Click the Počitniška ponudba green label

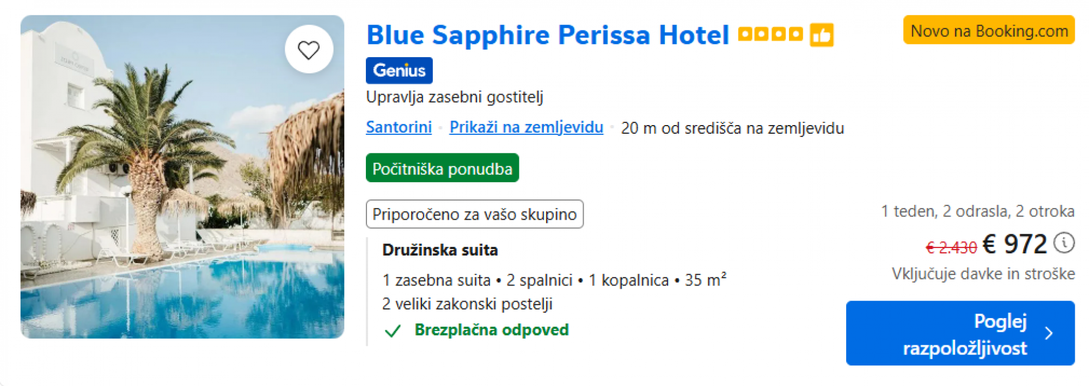click(442, 168)
